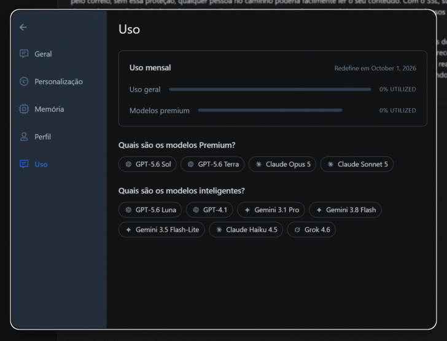Click the 'Uso' page title
This screenshot has width=447, height=341.
click(129, 29)
